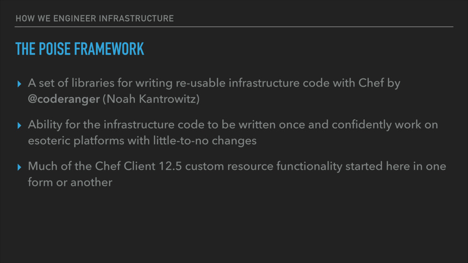Click the word "functionality" in the third bullet
Viewport: 468px width, 263px height.
tap(309, 166)
